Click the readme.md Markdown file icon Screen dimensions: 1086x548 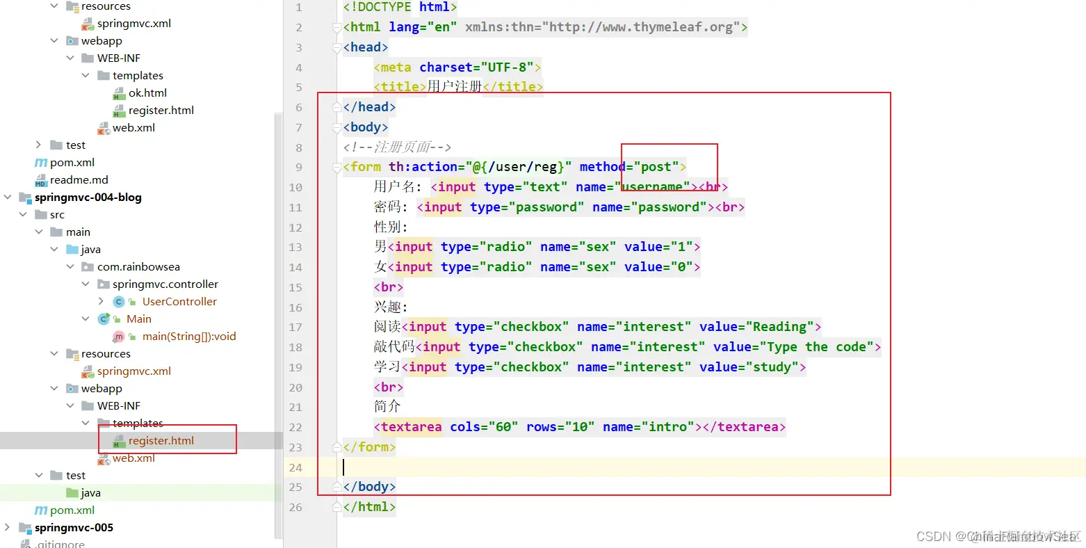coord(41,180)
